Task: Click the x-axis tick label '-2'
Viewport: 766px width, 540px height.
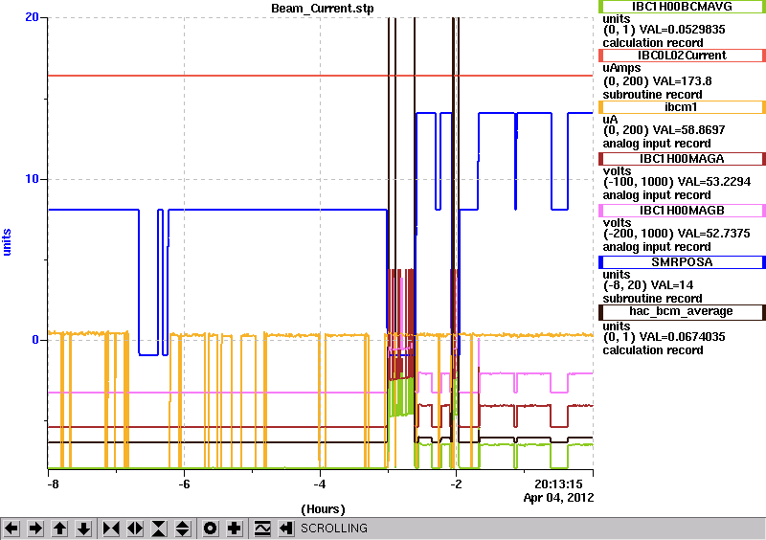Action: 456,484
